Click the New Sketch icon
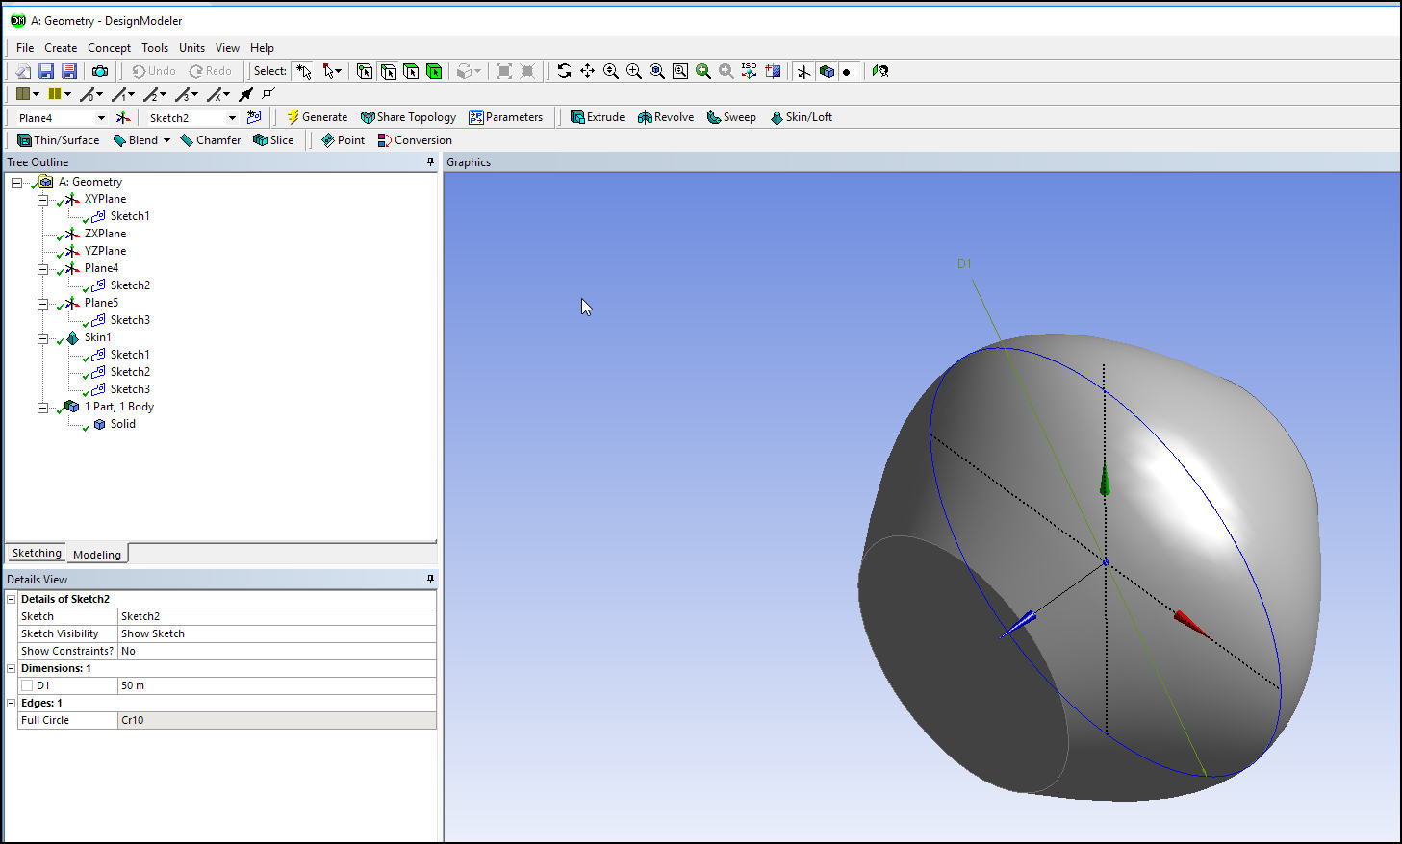 [254, 117]
